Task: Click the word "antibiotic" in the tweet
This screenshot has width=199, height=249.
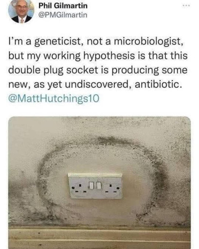Action: pos(156,84)
